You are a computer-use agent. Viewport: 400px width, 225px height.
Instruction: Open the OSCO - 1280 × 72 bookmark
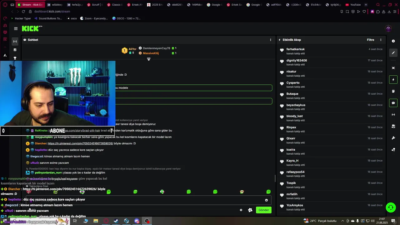pos(126,18)
